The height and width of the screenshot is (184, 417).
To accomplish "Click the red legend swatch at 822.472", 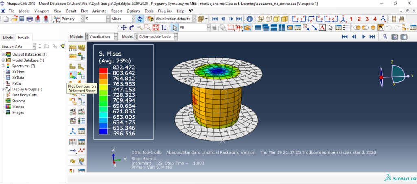I will (x=103, y=71).
